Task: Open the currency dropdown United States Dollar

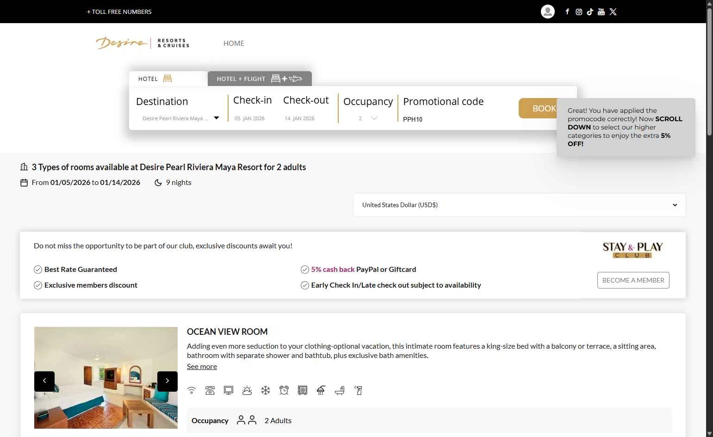Action: pos(519,205)
